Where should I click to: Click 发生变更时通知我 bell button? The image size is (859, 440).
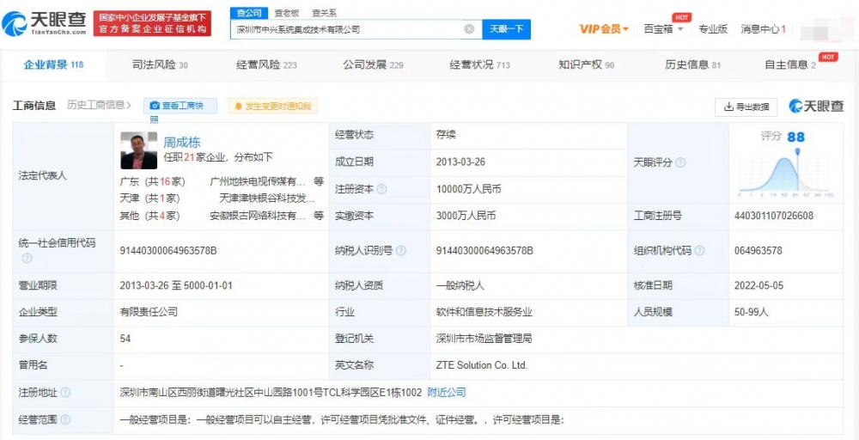tap(273, 107)
